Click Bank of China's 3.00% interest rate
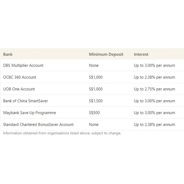Viewport: 184px width, 184px height. point(154,101)
